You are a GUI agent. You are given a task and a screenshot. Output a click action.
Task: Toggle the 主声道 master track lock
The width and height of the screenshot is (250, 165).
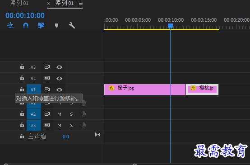click(x=22, y=136)
